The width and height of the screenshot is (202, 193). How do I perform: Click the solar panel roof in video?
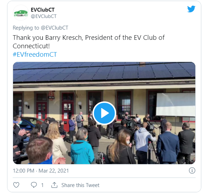pyautogui.click(x=104, y=71)
